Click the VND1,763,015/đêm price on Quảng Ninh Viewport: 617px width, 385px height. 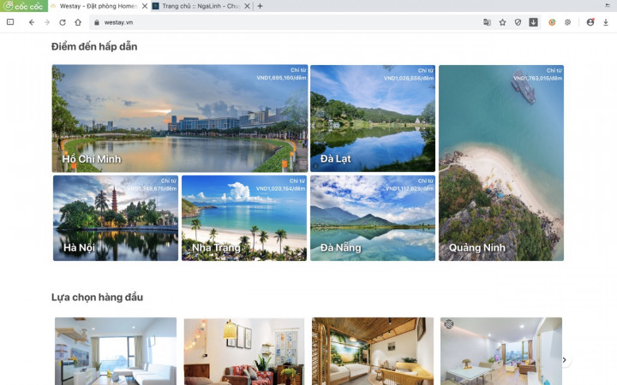(x=537, y=78)
